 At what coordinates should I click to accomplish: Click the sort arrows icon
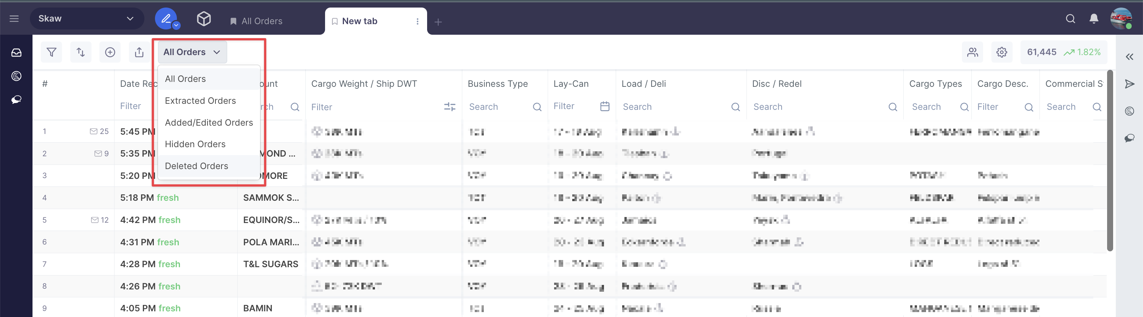81,52
